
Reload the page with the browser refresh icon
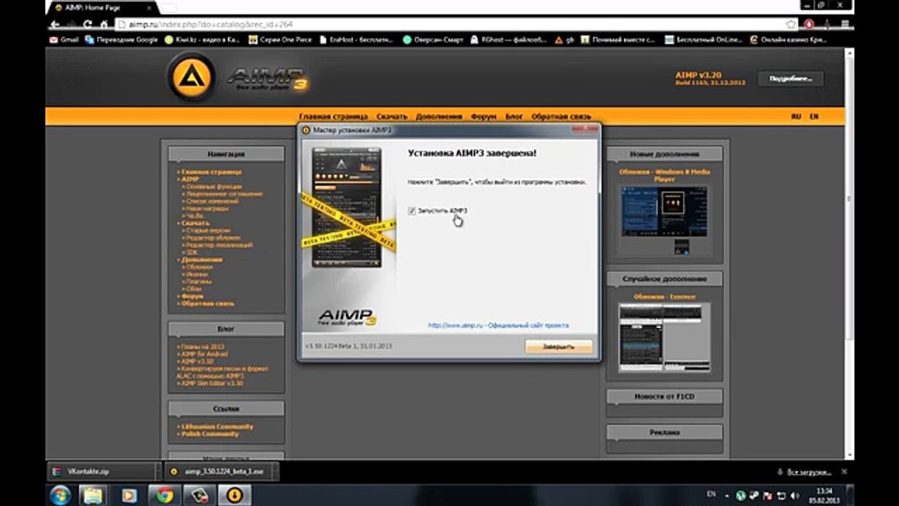click(88, 24)
